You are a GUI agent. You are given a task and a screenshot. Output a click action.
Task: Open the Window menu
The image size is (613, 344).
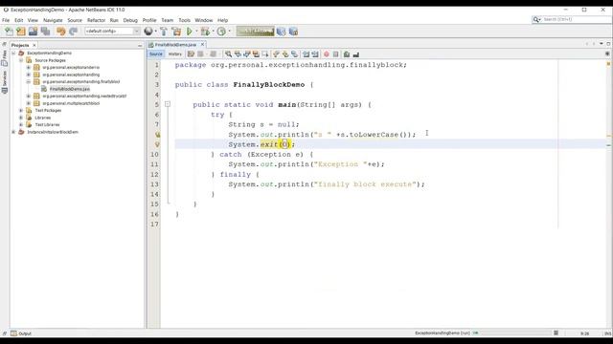(x=204, y=20)
